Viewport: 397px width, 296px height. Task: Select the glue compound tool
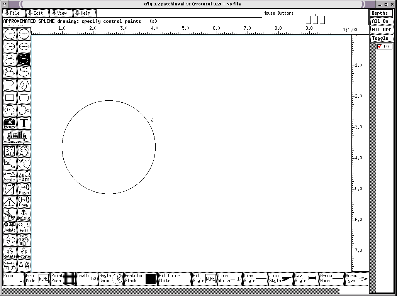click(x=10, y=151)
